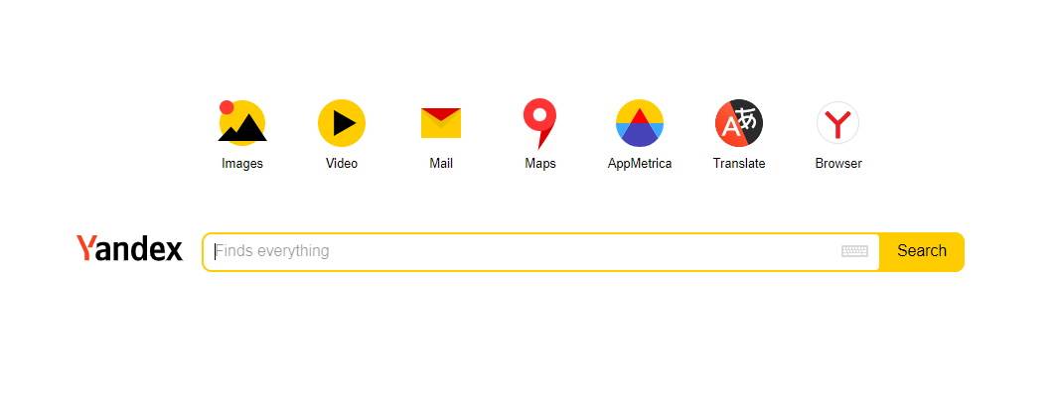The width and height of the screenshot is (1058, 417).
Task: Open the Maps pin icon
Action: coord(539,123)
